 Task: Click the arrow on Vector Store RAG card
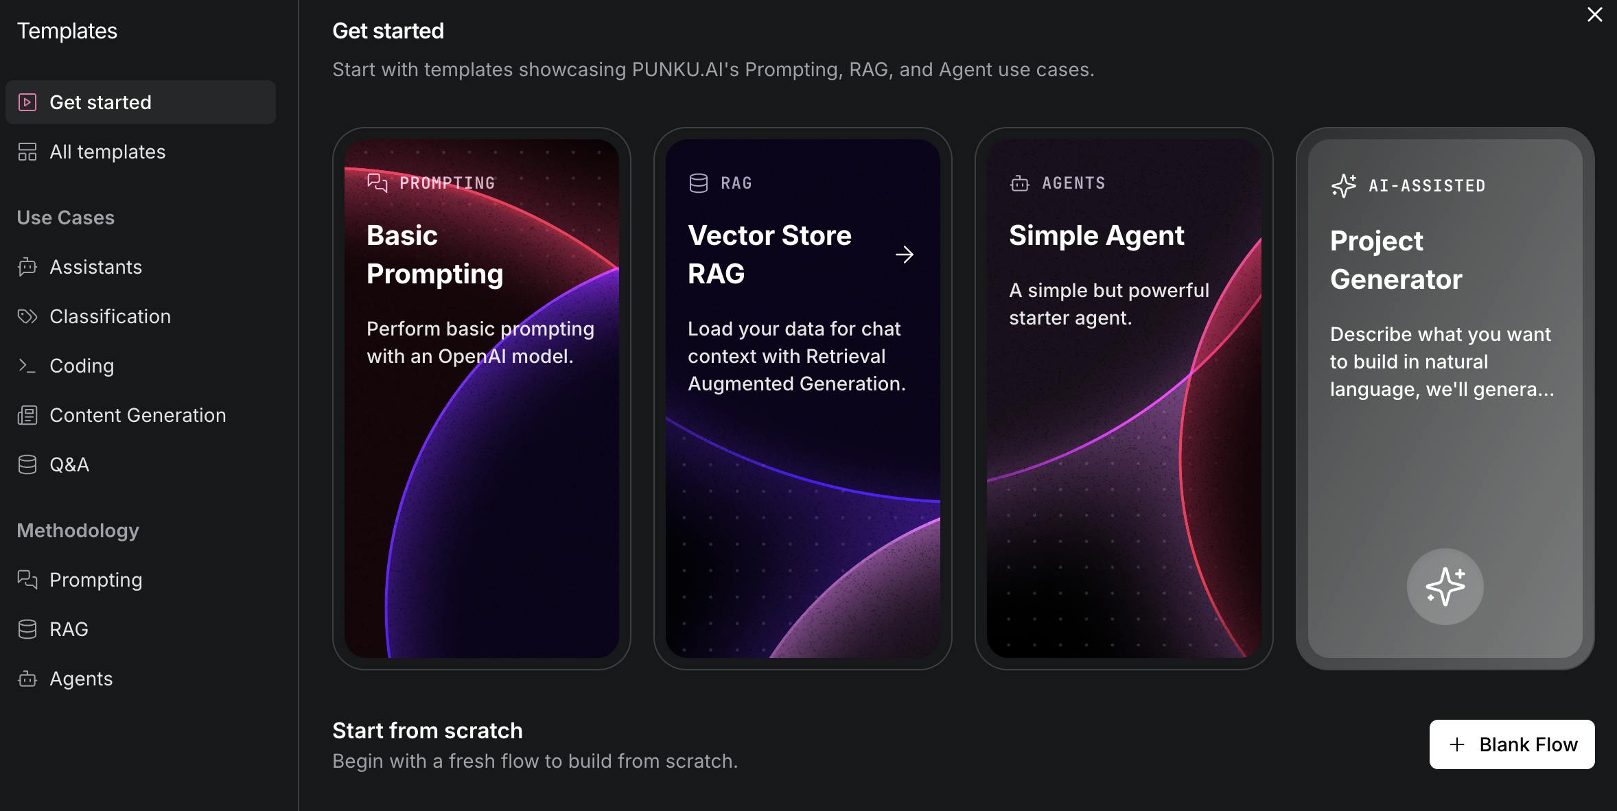(x=905, y=255)
